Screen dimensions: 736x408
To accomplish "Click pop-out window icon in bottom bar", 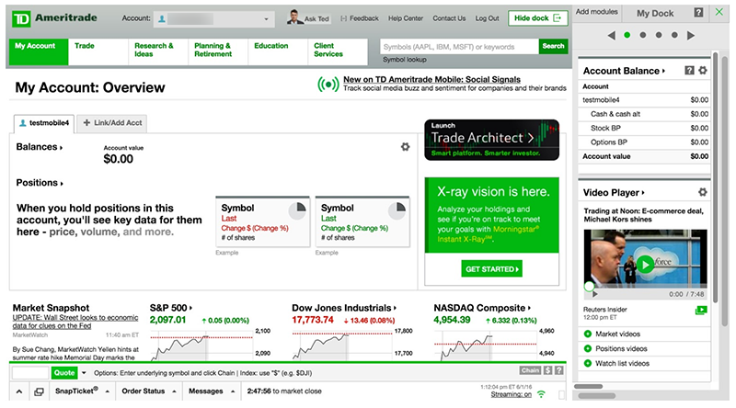I will point(39,391).
